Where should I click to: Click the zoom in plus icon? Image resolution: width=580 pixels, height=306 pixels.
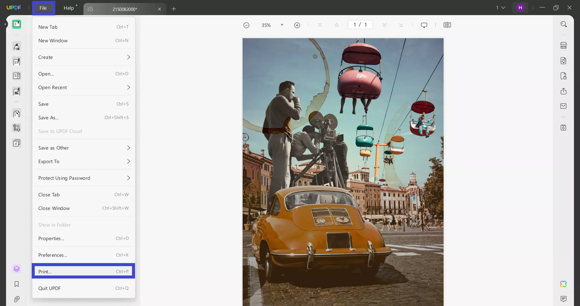point(297,25)
